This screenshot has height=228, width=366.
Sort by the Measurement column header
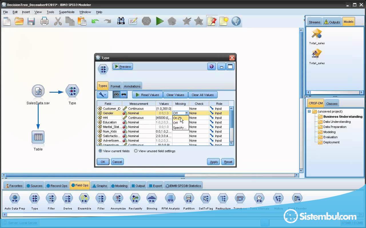pos(139,104)
